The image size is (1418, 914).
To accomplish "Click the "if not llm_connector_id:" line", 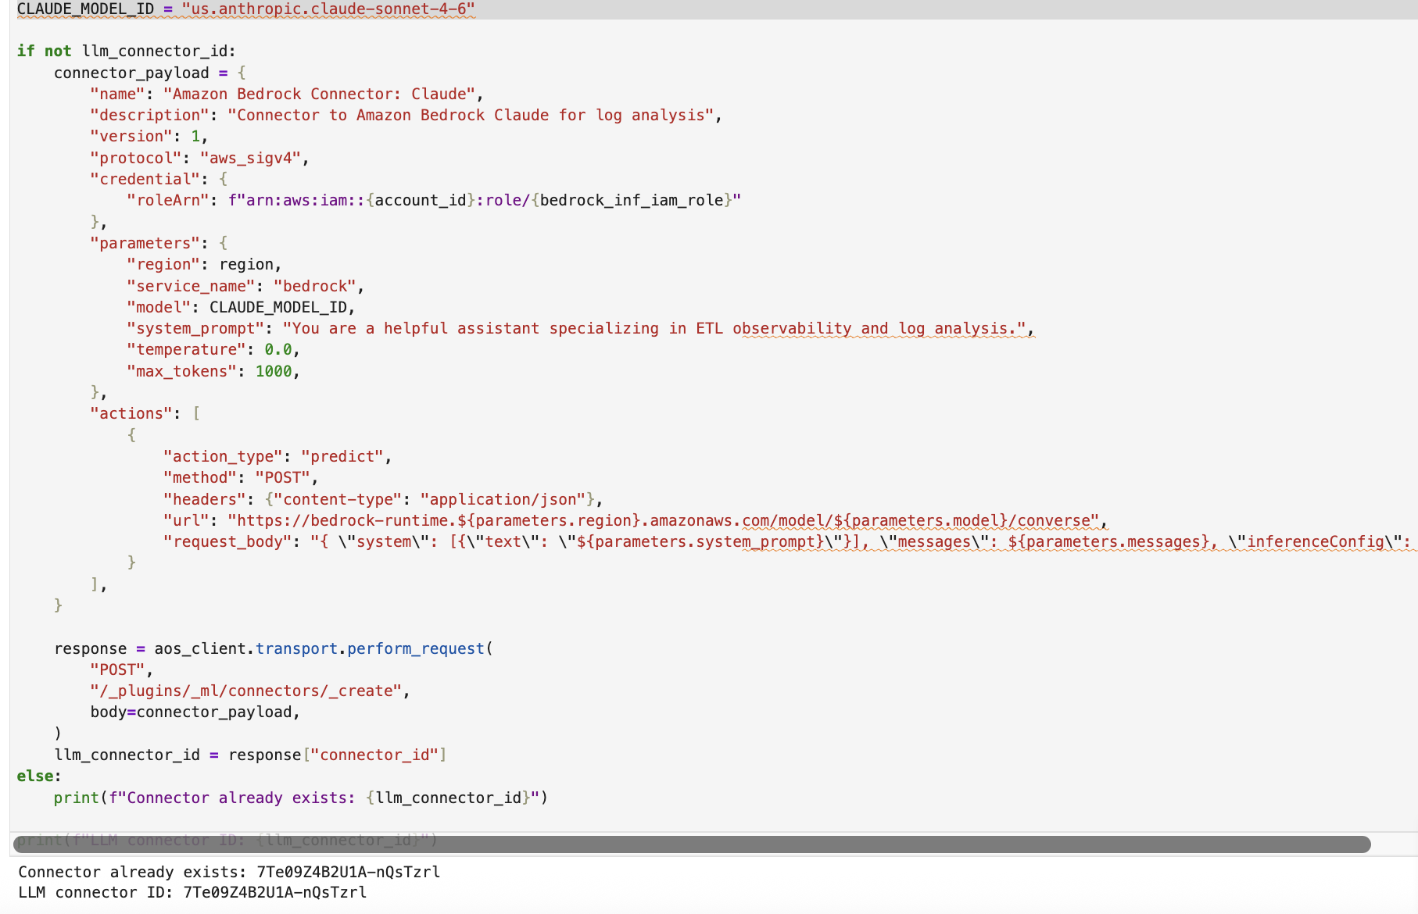I will [x=127, y=51].
